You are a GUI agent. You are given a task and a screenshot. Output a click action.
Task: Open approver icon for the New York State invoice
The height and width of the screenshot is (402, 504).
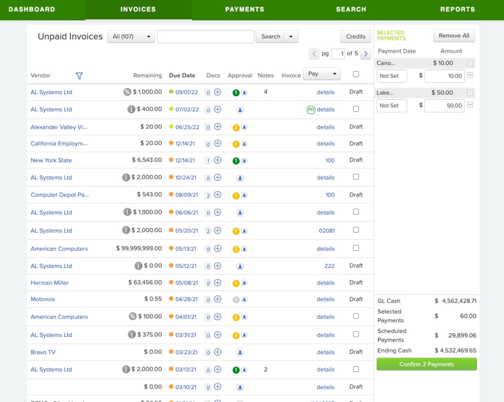pyautogui.click(x=244, y=161)
